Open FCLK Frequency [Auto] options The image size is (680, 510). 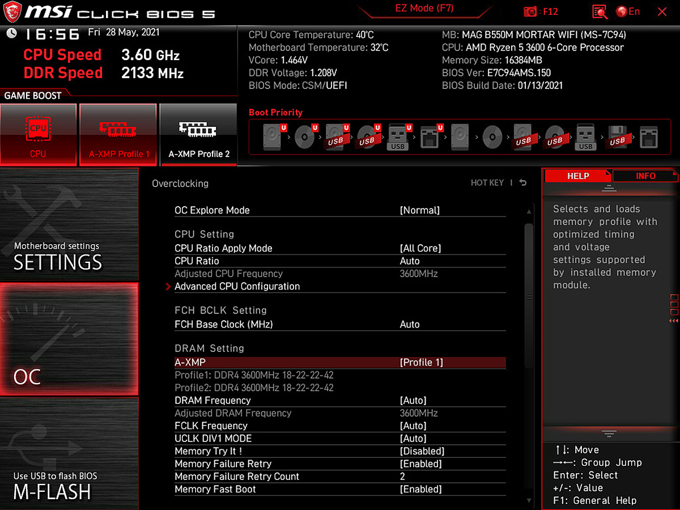click(x=340, y=426)
